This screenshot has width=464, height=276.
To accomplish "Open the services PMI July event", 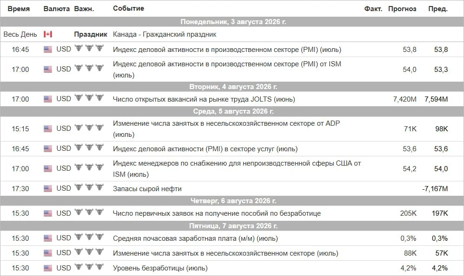I will (x=205, y=149).
